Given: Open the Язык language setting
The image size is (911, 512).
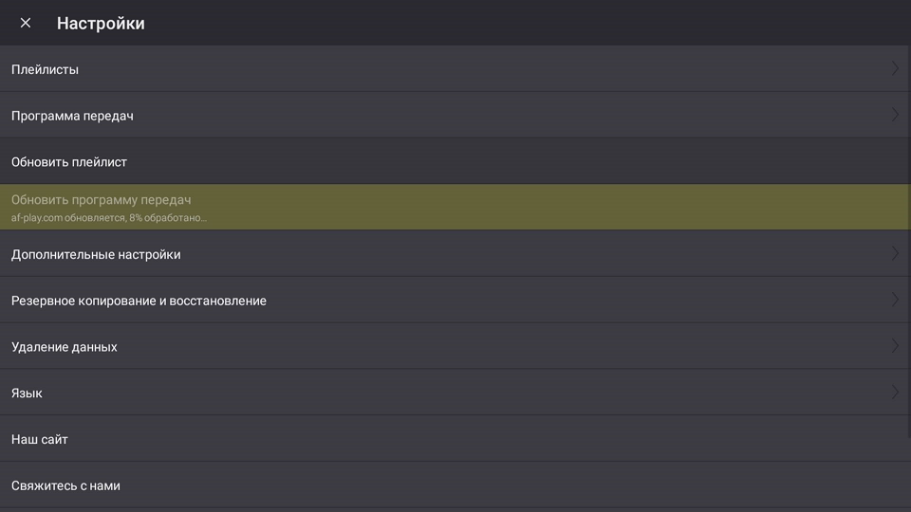Looking at the screenshot, I should (27, 393).
